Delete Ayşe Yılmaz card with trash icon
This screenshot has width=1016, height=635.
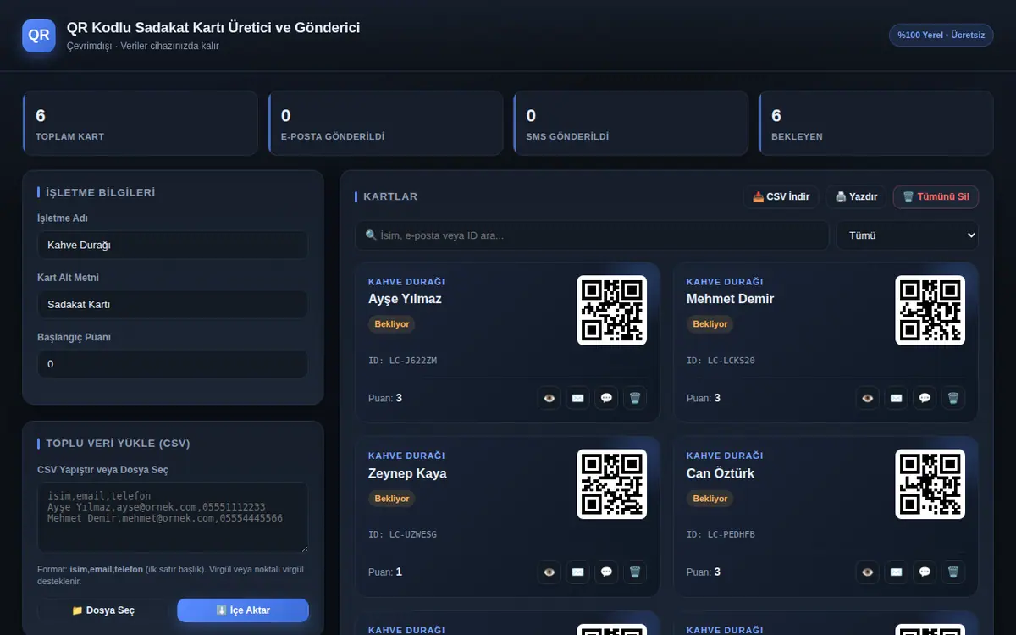[636, 398]
